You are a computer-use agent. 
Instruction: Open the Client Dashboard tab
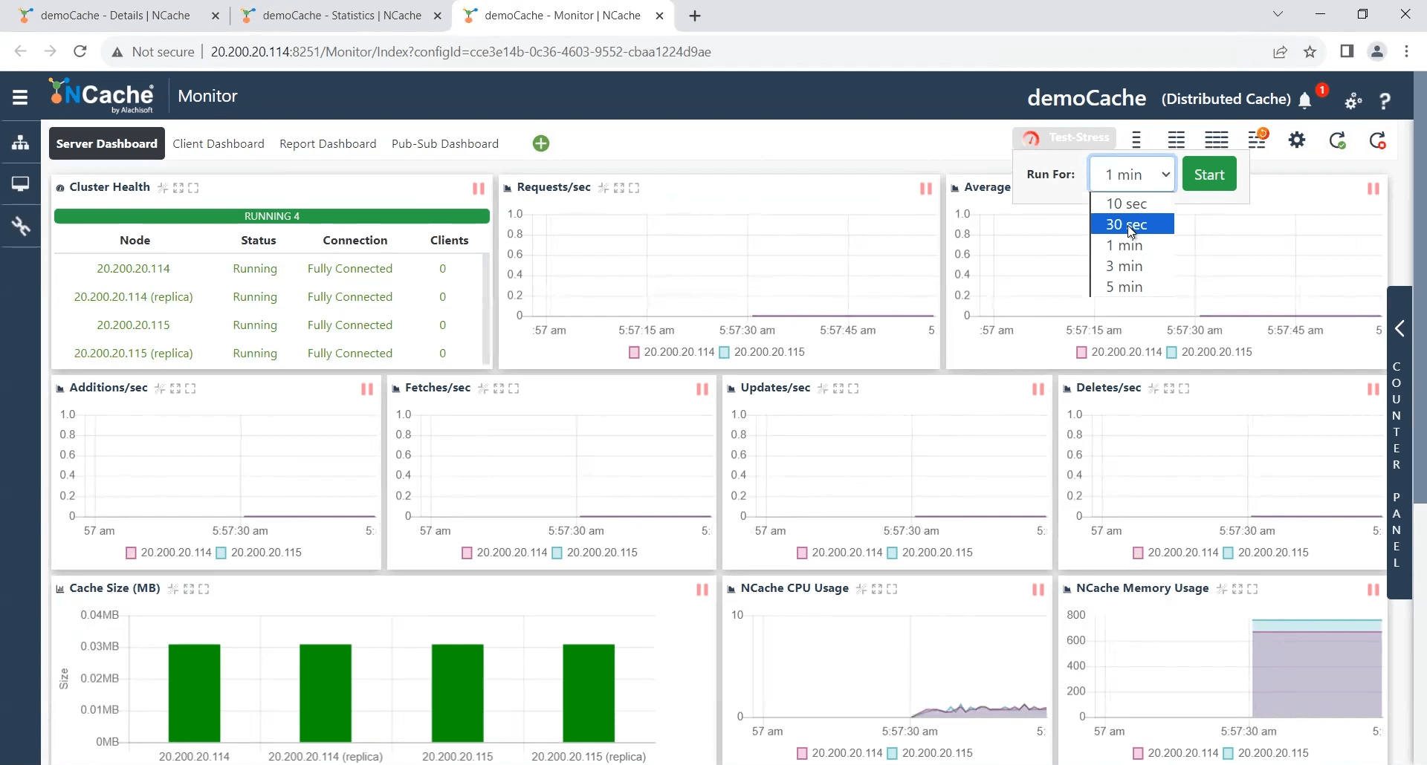tap(219, 143)
